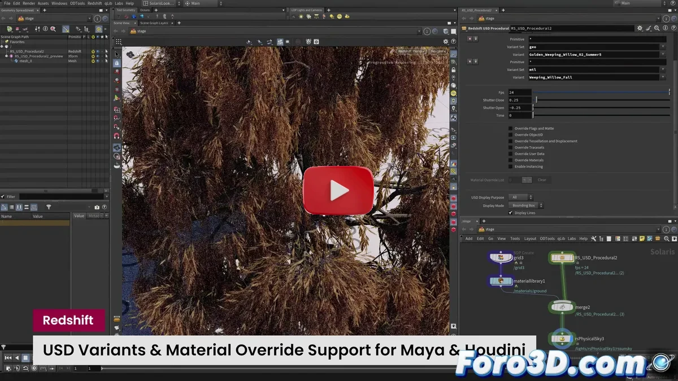
Task: Open the Display Mode Bounding Box dropdown
Action: tap(526, 205)
